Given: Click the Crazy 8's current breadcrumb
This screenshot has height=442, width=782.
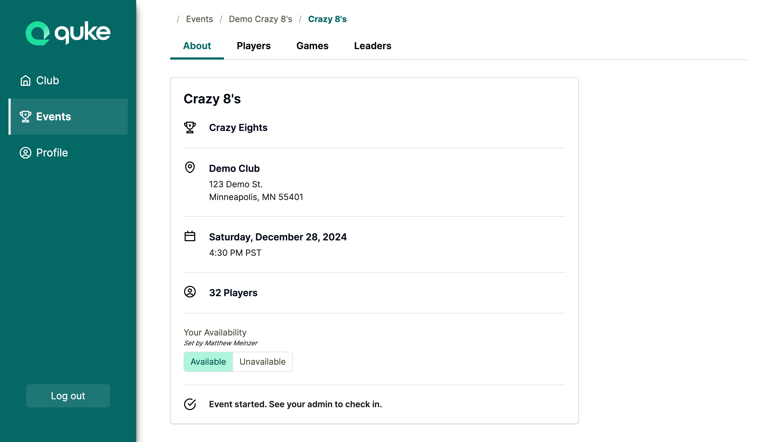Looking at the screenshot, I should 327,19.
